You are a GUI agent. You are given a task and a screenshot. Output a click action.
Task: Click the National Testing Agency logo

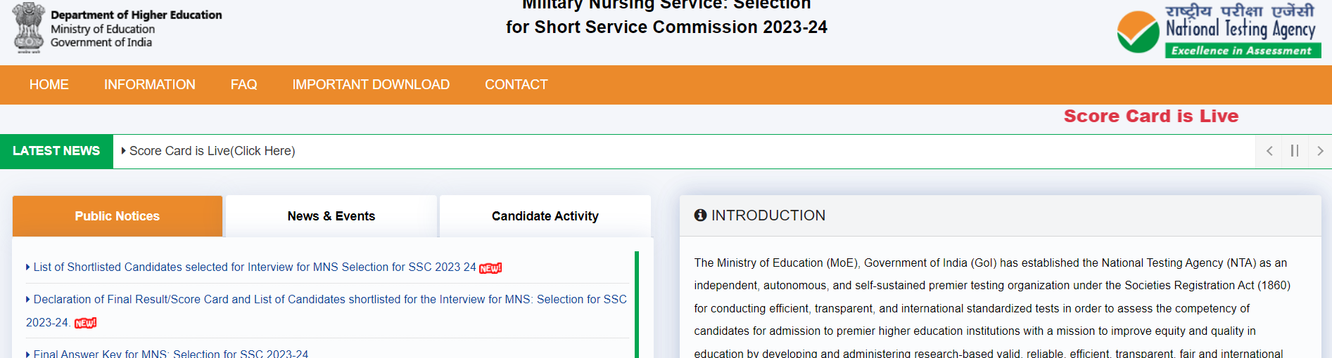tap(1219, 30)
